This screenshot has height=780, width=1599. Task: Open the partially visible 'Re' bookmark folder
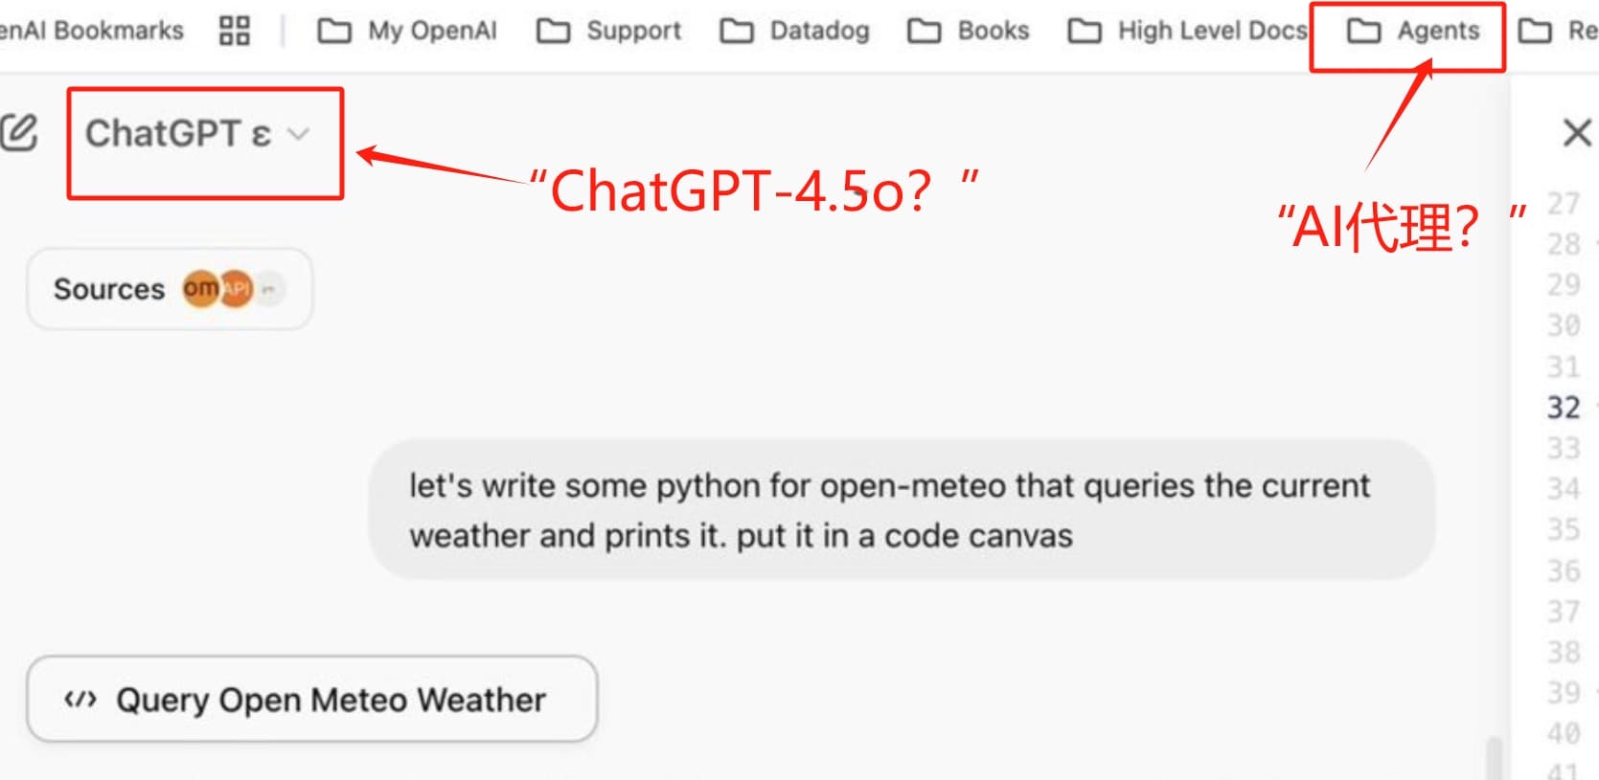coord(1560,31)
